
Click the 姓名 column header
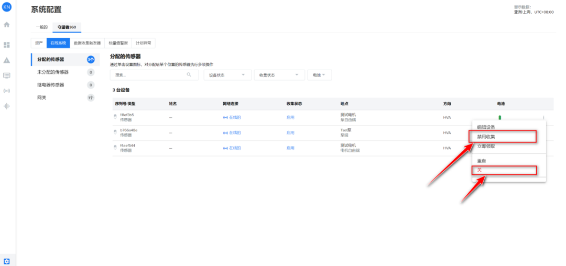click(173, 104)
